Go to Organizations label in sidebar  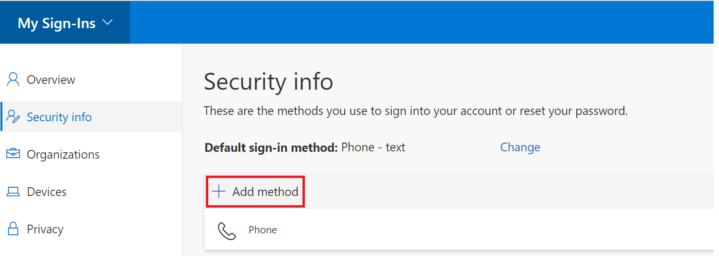[63, 154]
